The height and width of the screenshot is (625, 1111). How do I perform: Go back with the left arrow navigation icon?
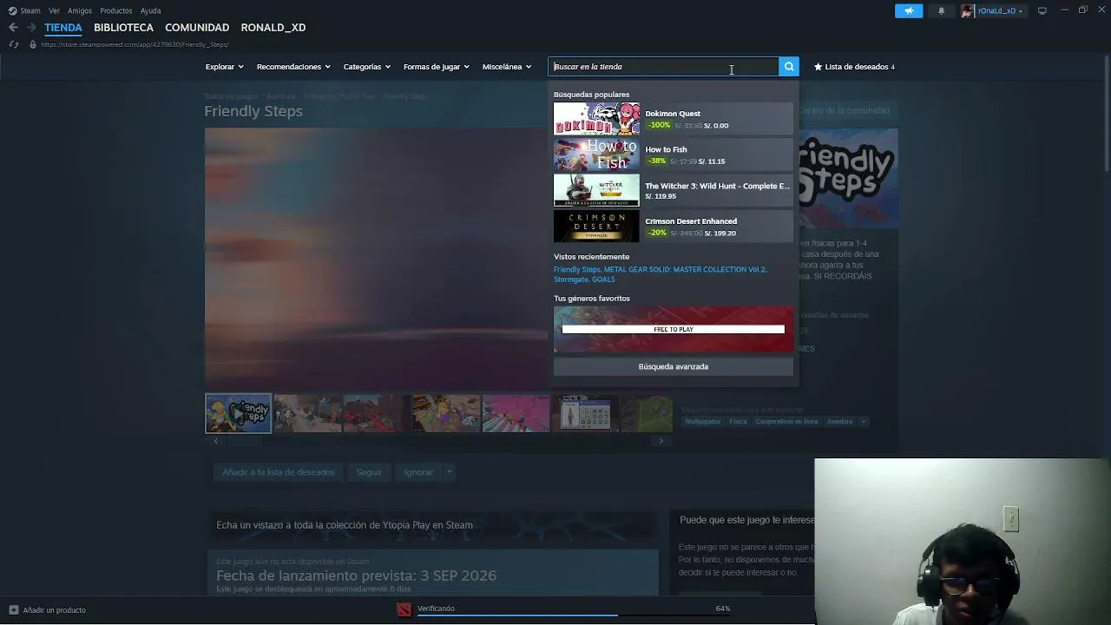(13, 28)
